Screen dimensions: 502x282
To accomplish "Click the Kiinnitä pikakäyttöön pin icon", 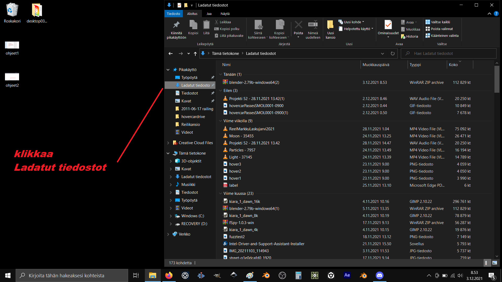I will (x=176, y=25).
